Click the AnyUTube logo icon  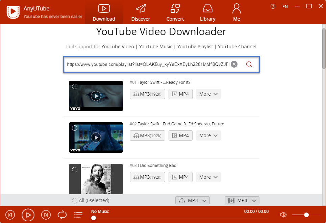click(x=13, y=12)
